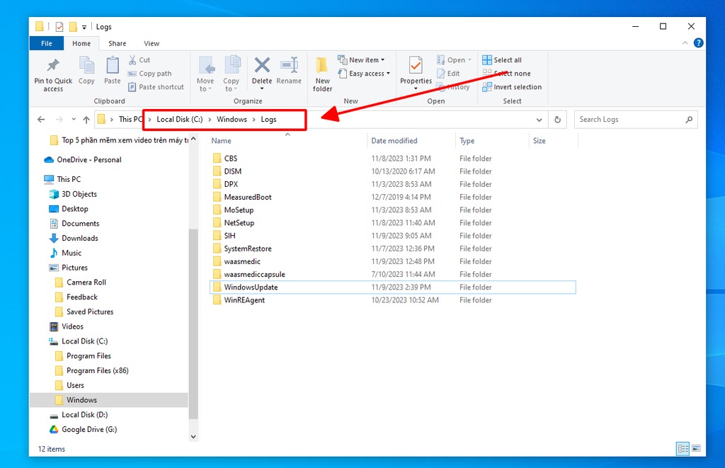Open recent locations dropdown chevron
The image size is (725, 468).
pos(73,120)
